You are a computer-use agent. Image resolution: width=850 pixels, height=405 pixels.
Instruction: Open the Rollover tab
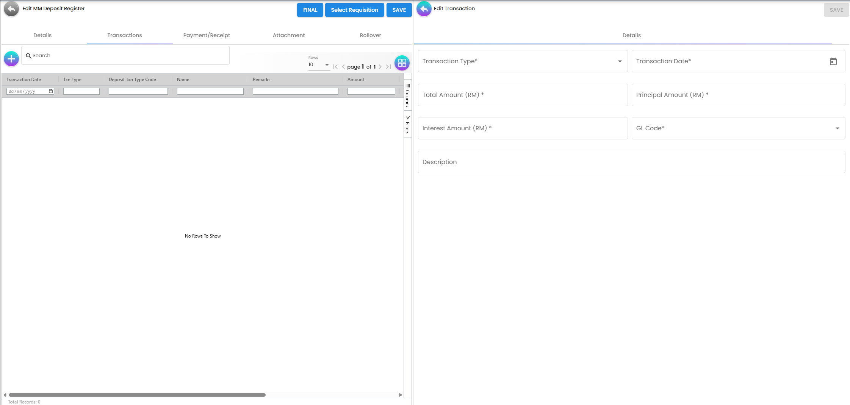tap(371, 35)
